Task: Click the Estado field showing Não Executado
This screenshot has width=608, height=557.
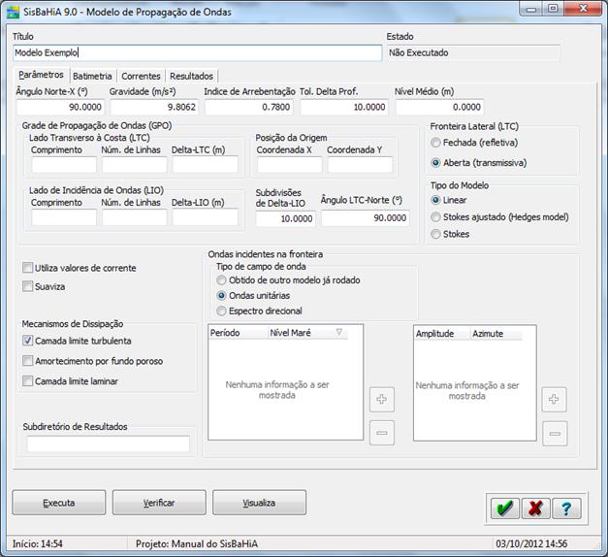Action: [473, 52]
